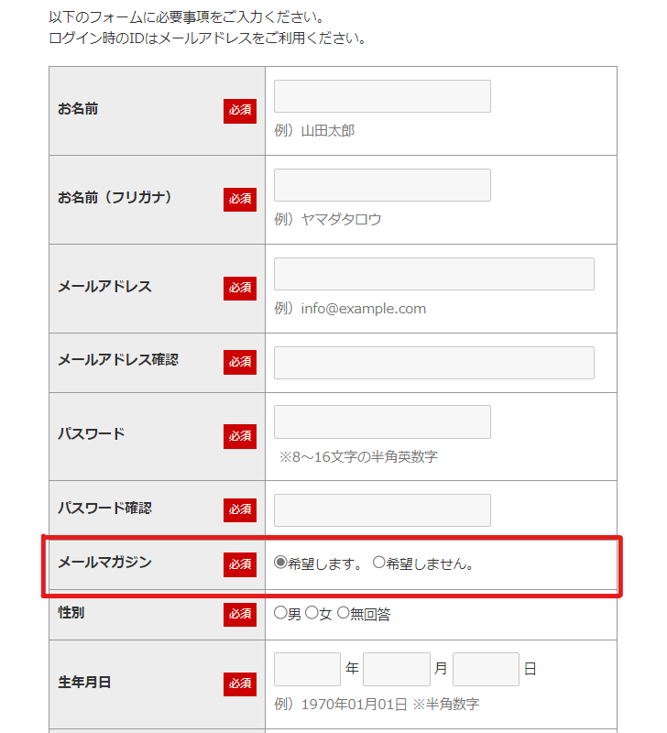Focus the パスワード確認 input field
667x733 pixels.
tap(382, 510)
